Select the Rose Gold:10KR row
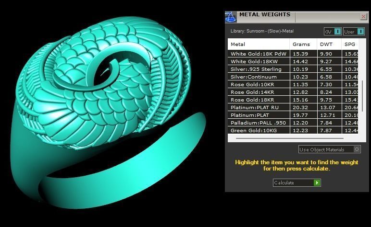 293,84
